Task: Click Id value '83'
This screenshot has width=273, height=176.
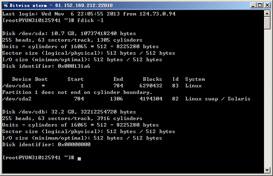Action: tap(175, 86)
